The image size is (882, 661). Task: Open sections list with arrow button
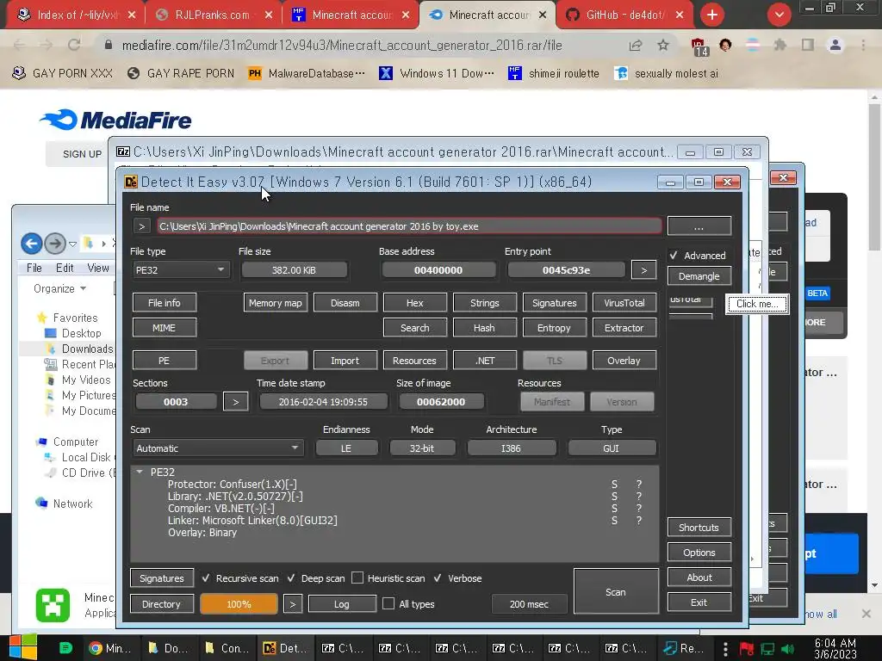coord(236,402)
